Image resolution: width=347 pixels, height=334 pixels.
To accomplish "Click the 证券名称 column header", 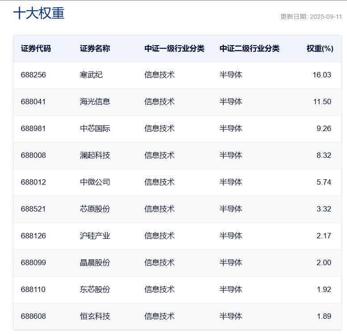I will [x=95, y=49].
